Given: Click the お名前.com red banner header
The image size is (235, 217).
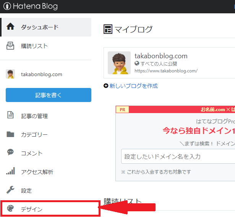Looking at the screenshot, I should (175, 110).
